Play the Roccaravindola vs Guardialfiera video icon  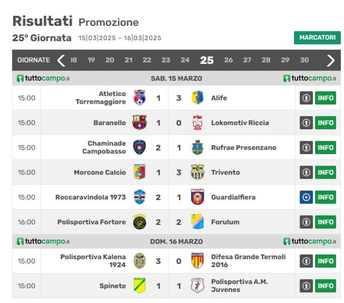[306, 197]
